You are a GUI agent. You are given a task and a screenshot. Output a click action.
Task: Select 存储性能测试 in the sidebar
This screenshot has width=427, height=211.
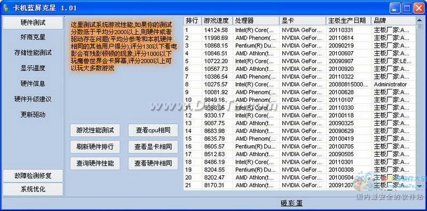tap(33, 52)
